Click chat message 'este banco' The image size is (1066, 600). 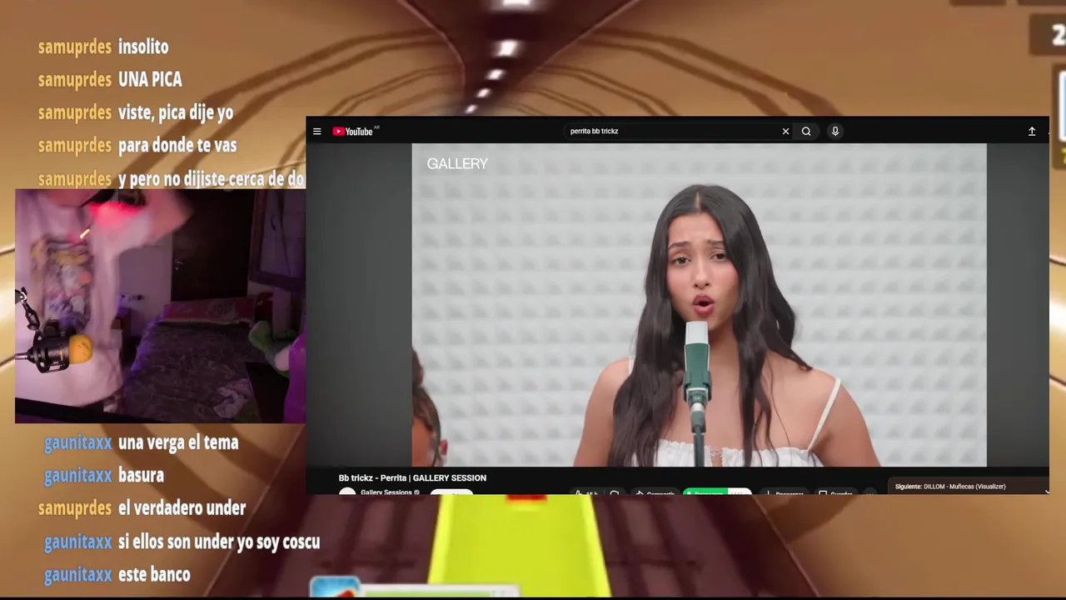tap(154, 574)
